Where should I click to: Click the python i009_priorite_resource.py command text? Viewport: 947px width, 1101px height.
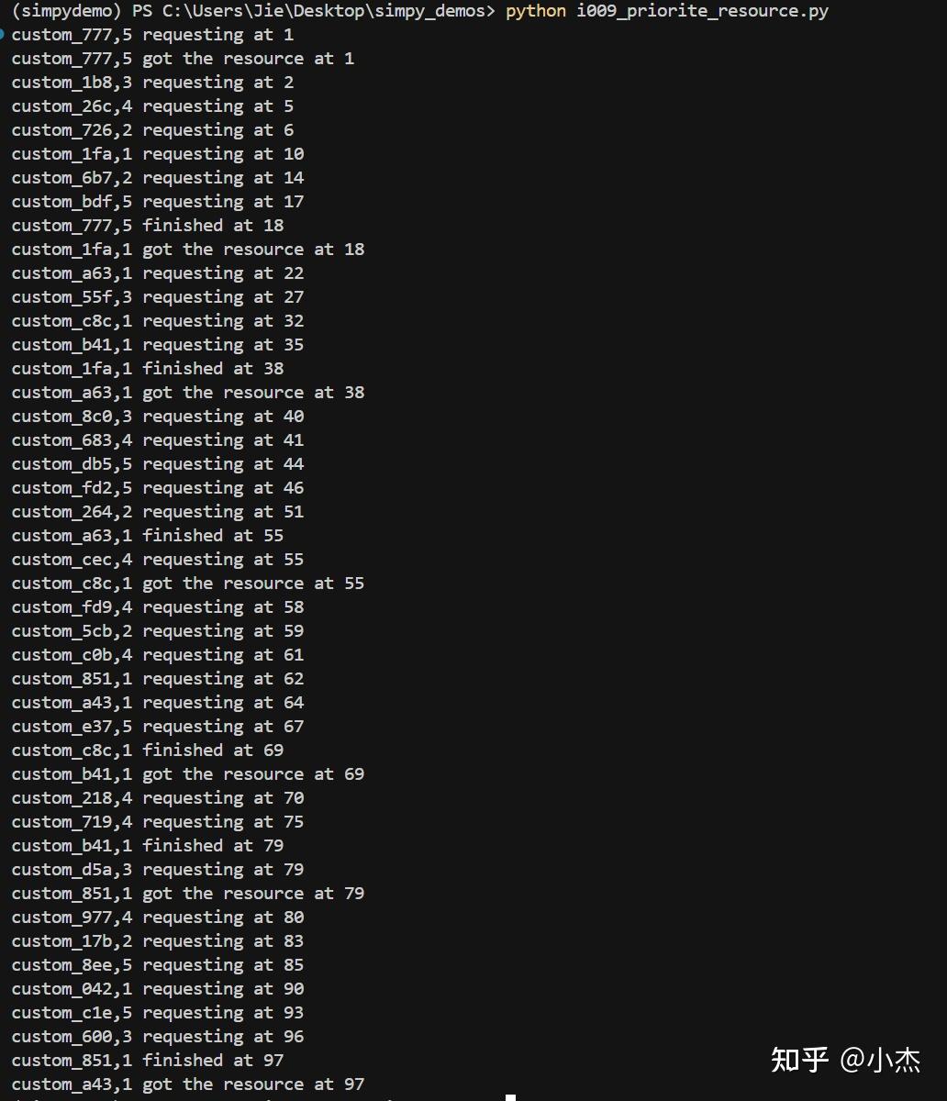click(666, 11)
